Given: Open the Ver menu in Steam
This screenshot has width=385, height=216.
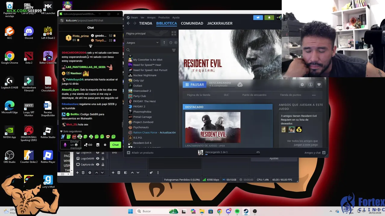Looking at the screenshot, I should tap(142, 17).
